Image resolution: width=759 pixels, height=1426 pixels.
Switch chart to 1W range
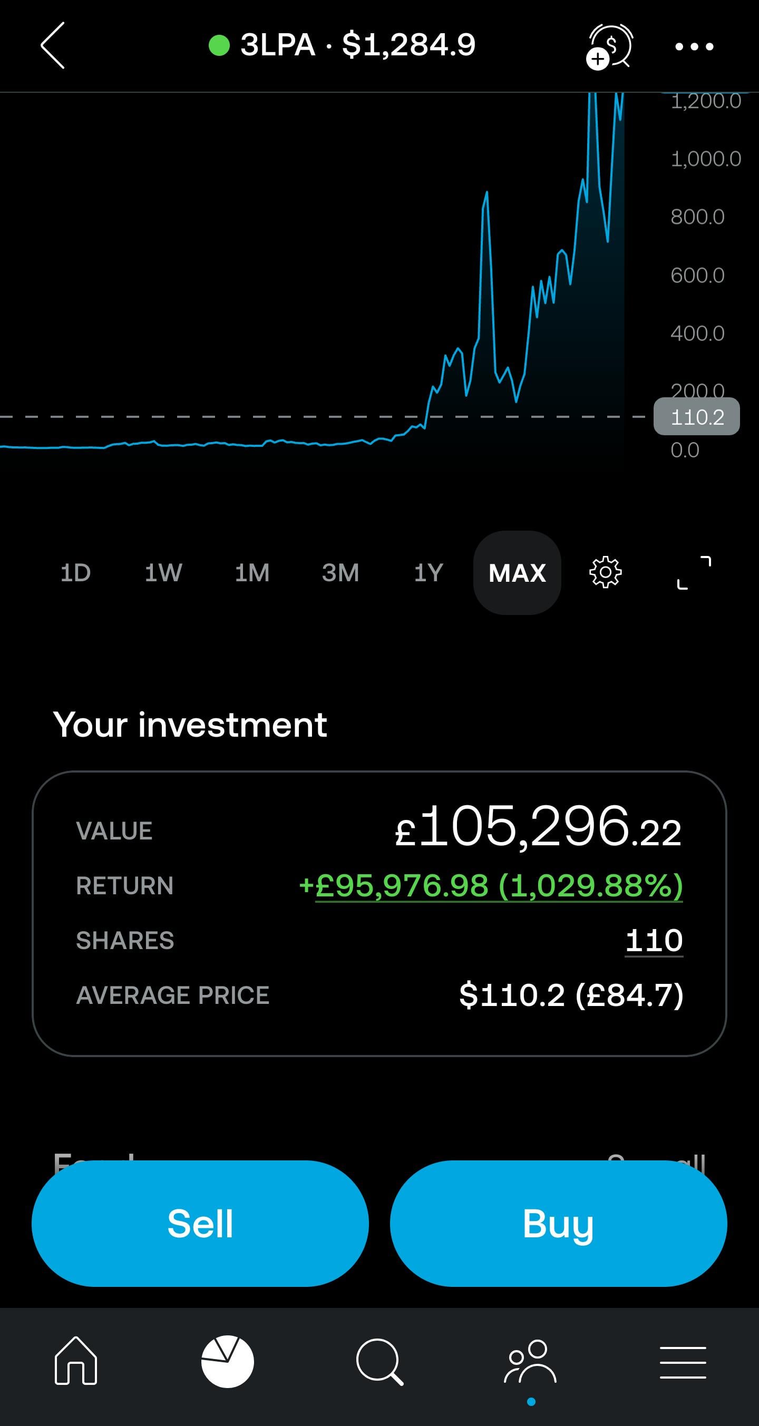pyautogui.click(x=163, y=573)
